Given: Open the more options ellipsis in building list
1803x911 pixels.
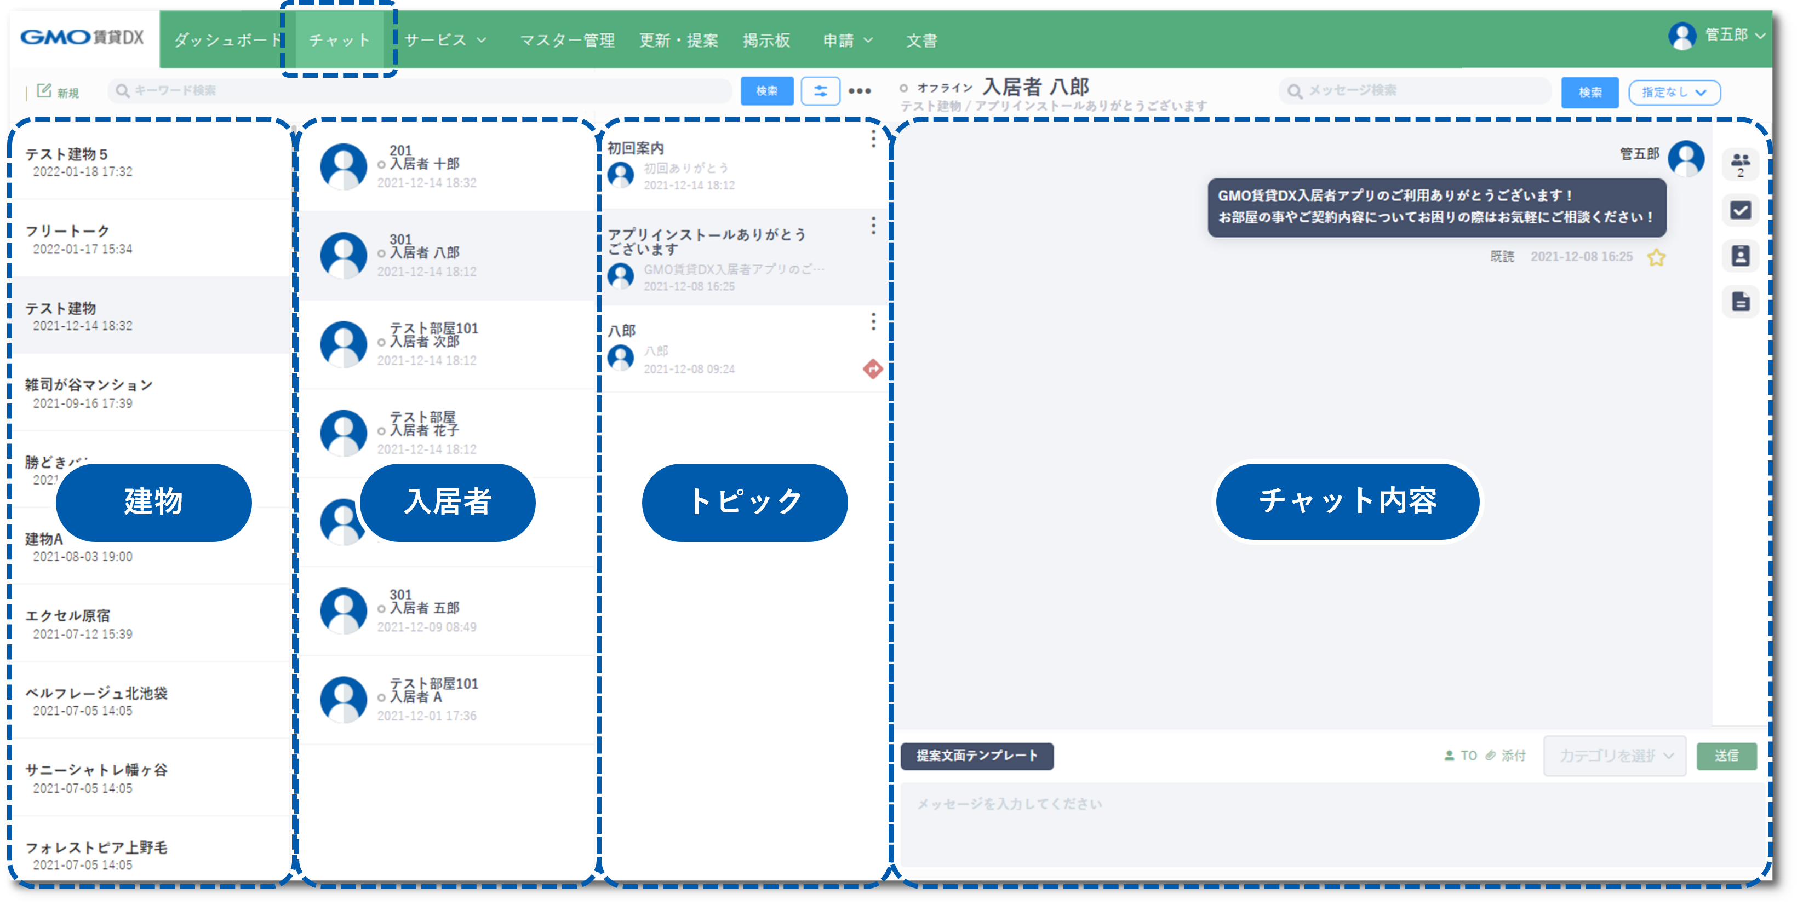Looking at the screenshot, I should coord(859,91).
